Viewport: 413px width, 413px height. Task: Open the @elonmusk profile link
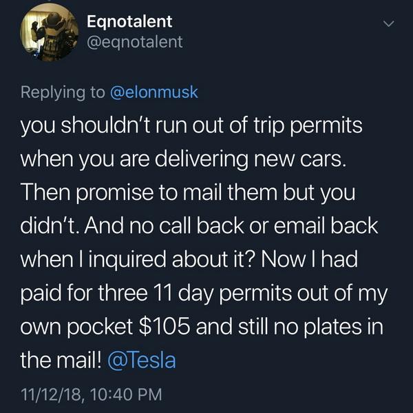[154, 92]
